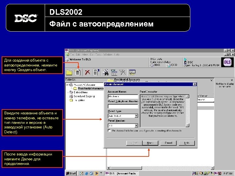The image size is (235, 176).
Task: Close the Nothing to display side pane
Action: click(x=232, y=80)
